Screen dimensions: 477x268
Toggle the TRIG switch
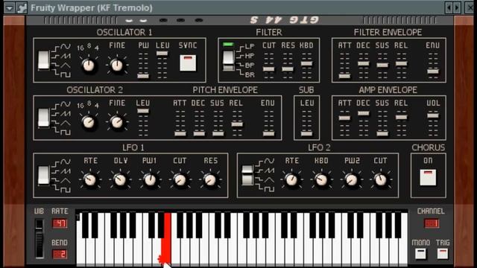point(443,254)
